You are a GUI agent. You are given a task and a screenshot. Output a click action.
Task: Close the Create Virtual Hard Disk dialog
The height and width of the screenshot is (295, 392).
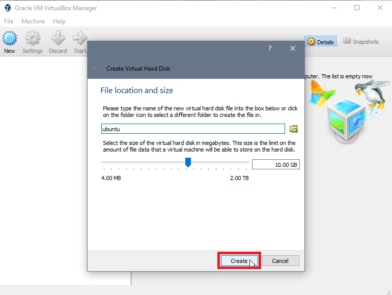coord(293,48)
